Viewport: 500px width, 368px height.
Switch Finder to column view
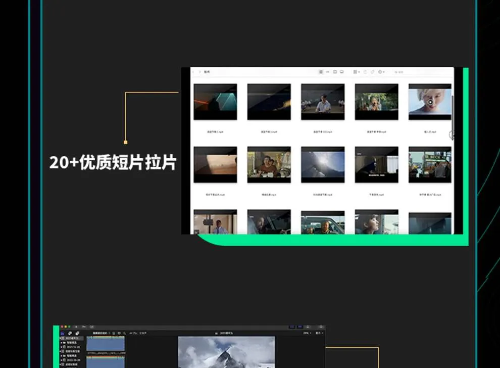coord(335,72)
